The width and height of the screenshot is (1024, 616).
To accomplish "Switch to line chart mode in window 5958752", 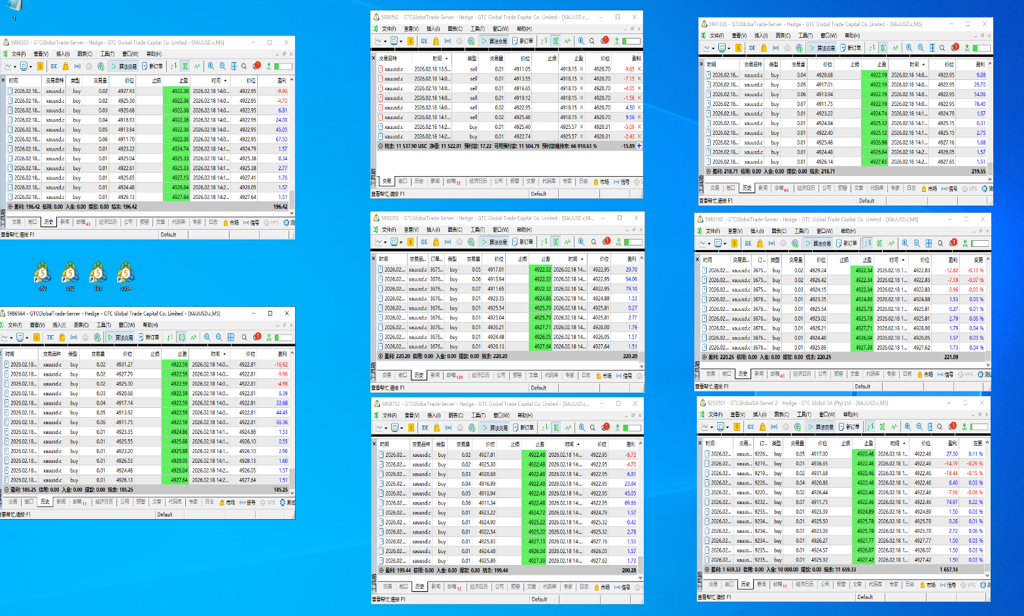I will [568, 427].
